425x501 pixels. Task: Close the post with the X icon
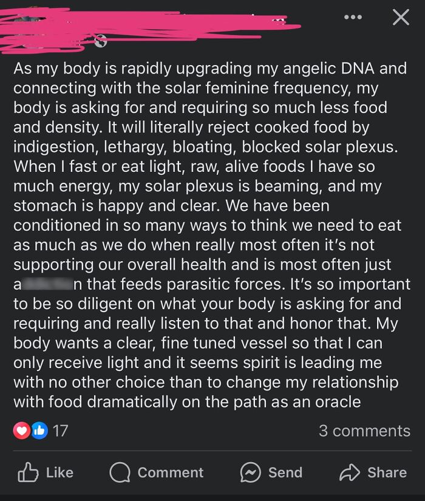pyautogui.click(x=399, y=18)
